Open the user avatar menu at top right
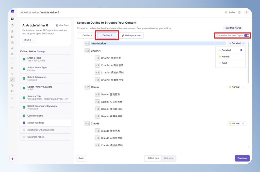The height and width of the screenshot is (172, 260). (x=247, y=12)
